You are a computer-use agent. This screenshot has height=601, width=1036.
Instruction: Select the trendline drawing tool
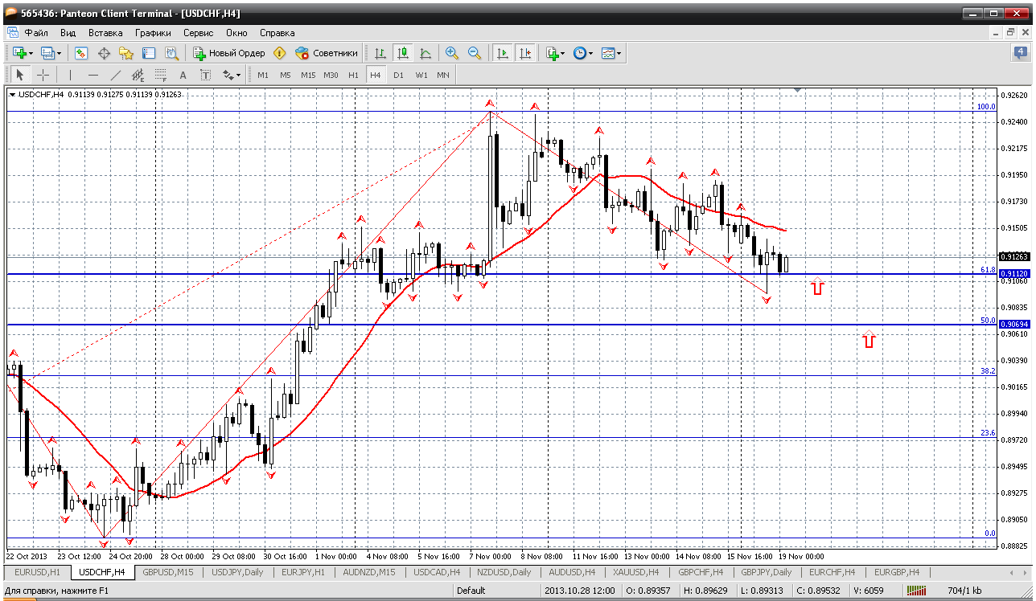click(x=115, y=75)
